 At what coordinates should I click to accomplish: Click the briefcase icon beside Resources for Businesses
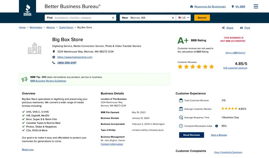tap(191, 7)
